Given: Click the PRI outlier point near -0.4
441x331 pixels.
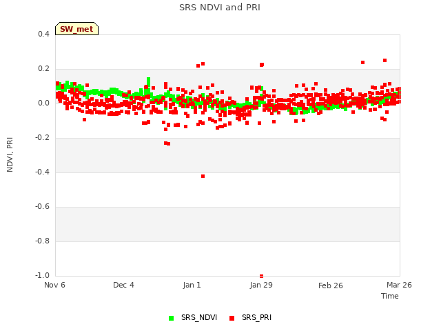Looking at the screenshot, I should (203, 177).
